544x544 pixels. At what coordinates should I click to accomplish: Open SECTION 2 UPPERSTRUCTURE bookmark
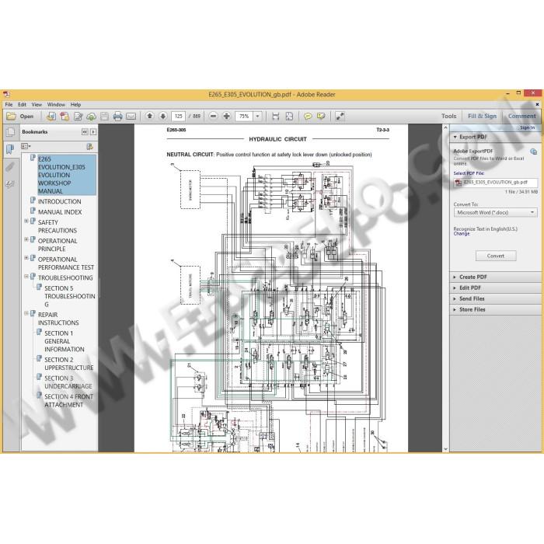(68, 364)
